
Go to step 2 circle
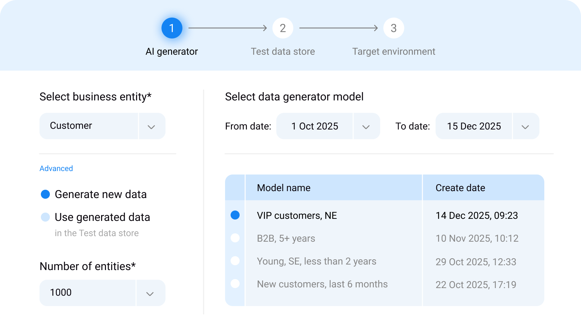283,28
